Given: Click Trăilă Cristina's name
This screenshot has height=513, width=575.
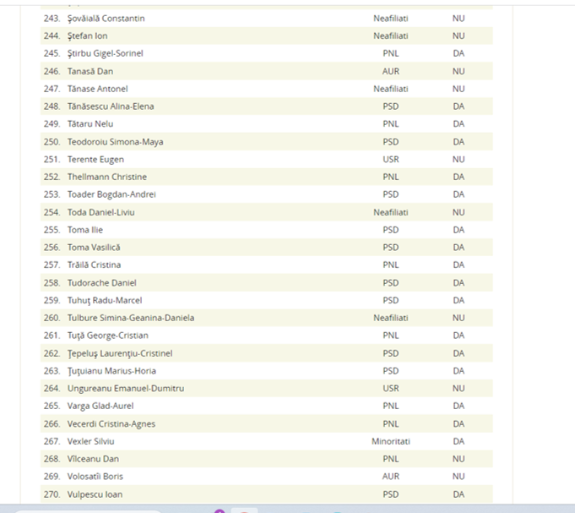Looking at the screenshot, I should tap(94, 265).
